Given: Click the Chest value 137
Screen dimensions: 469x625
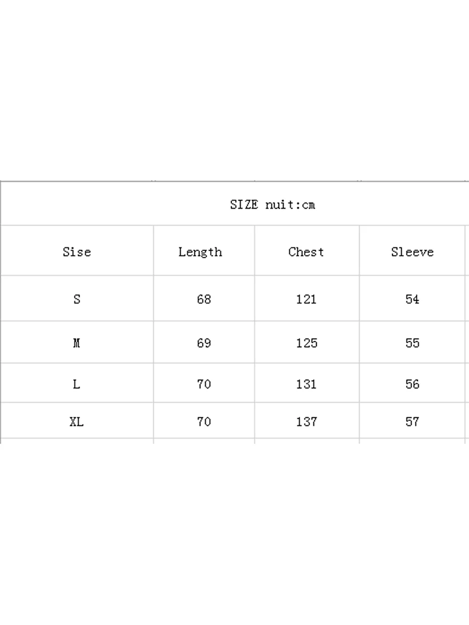Looking at the screenshot, I should [306, 421].
